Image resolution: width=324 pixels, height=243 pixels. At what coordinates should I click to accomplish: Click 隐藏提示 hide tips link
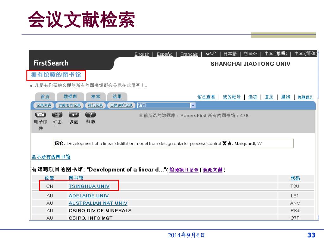pos(305,97)
